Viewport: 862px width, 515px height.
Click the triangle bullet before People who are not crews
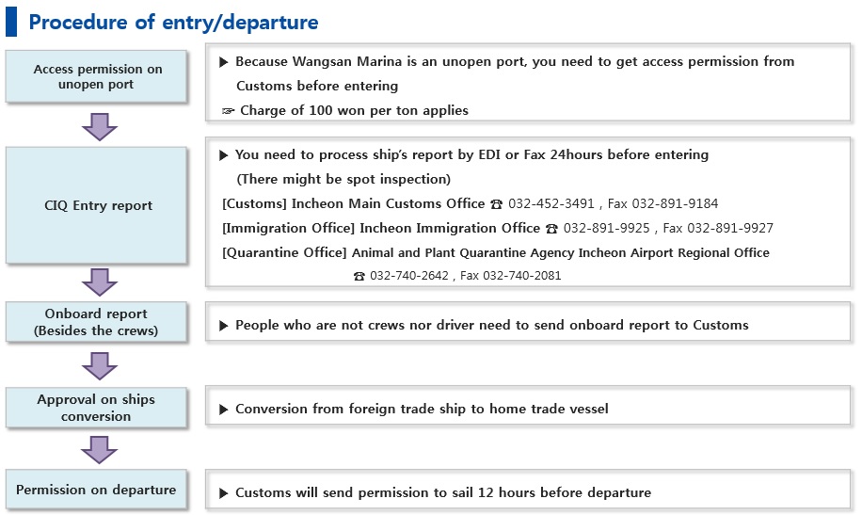[x=224, y=326]
